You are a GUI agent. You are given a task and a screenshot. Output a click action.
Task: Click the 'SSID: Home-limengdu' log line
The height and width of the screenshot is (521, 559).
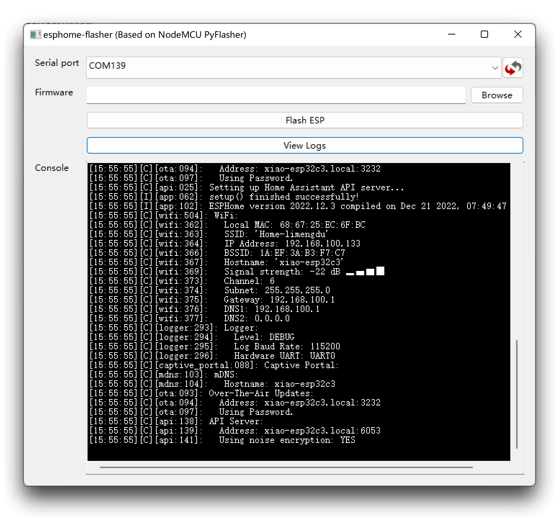click(x=209, y=234)
